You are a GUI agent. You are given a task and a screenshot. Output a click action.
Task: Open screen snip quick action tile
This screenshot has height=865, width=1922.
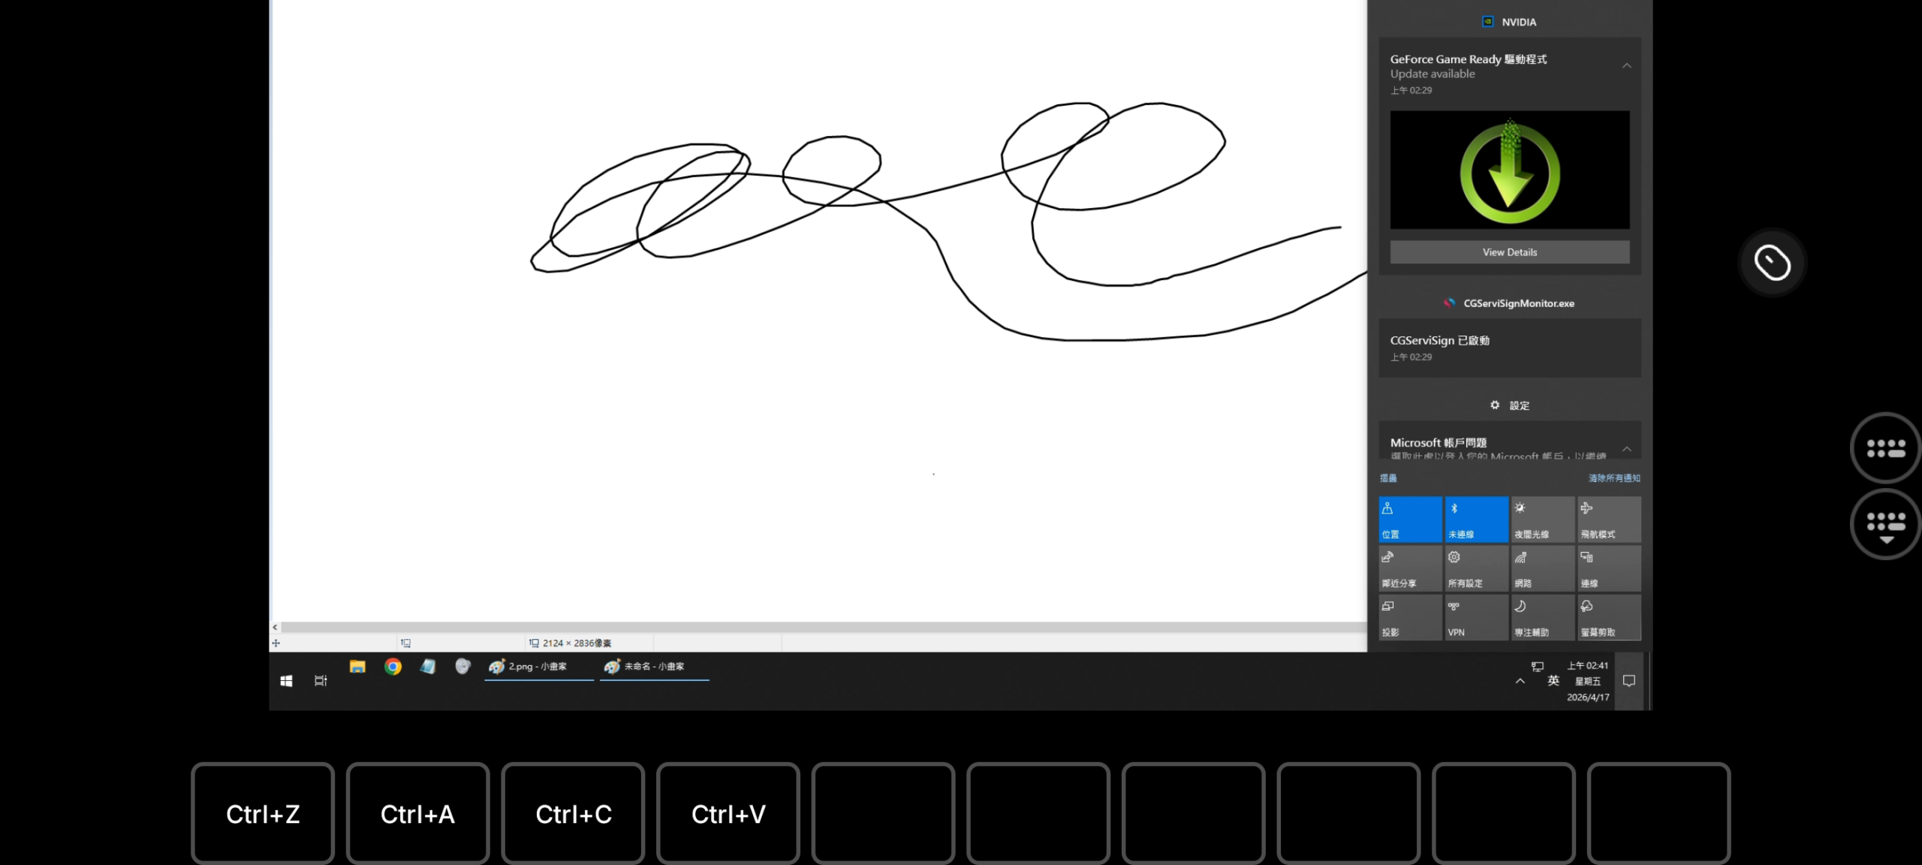[1608, 617]
